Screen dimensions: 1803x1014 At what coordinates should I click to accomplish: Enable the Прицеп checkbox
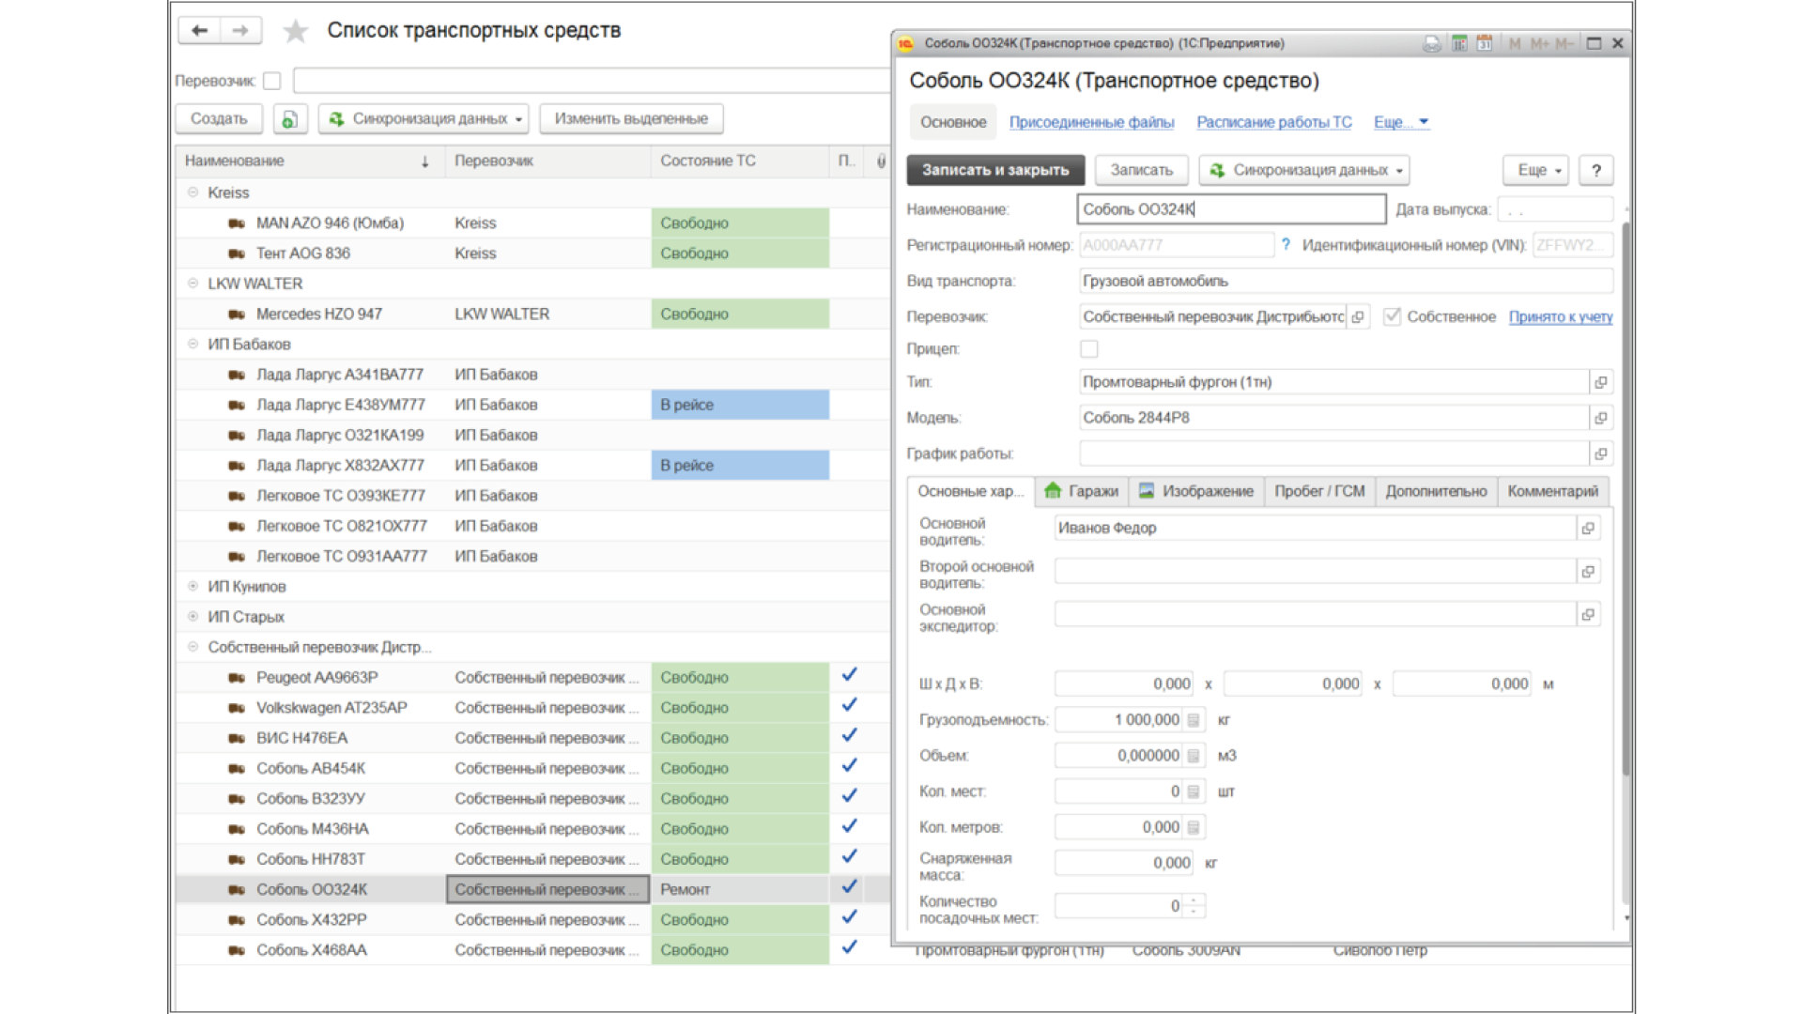point(1089,349)
